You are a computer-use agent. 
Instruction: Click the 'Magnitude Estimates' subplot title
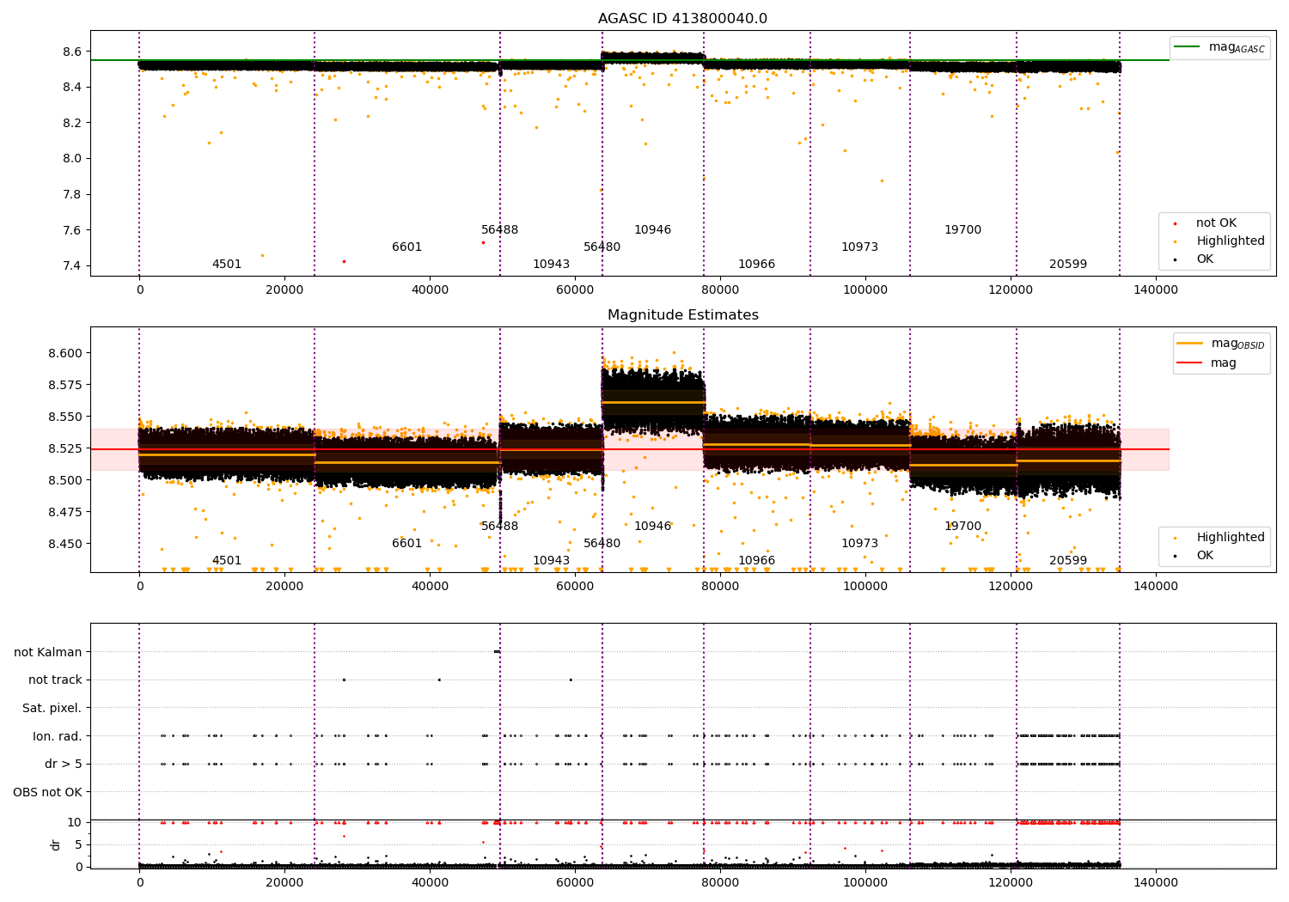coord(682,315)
